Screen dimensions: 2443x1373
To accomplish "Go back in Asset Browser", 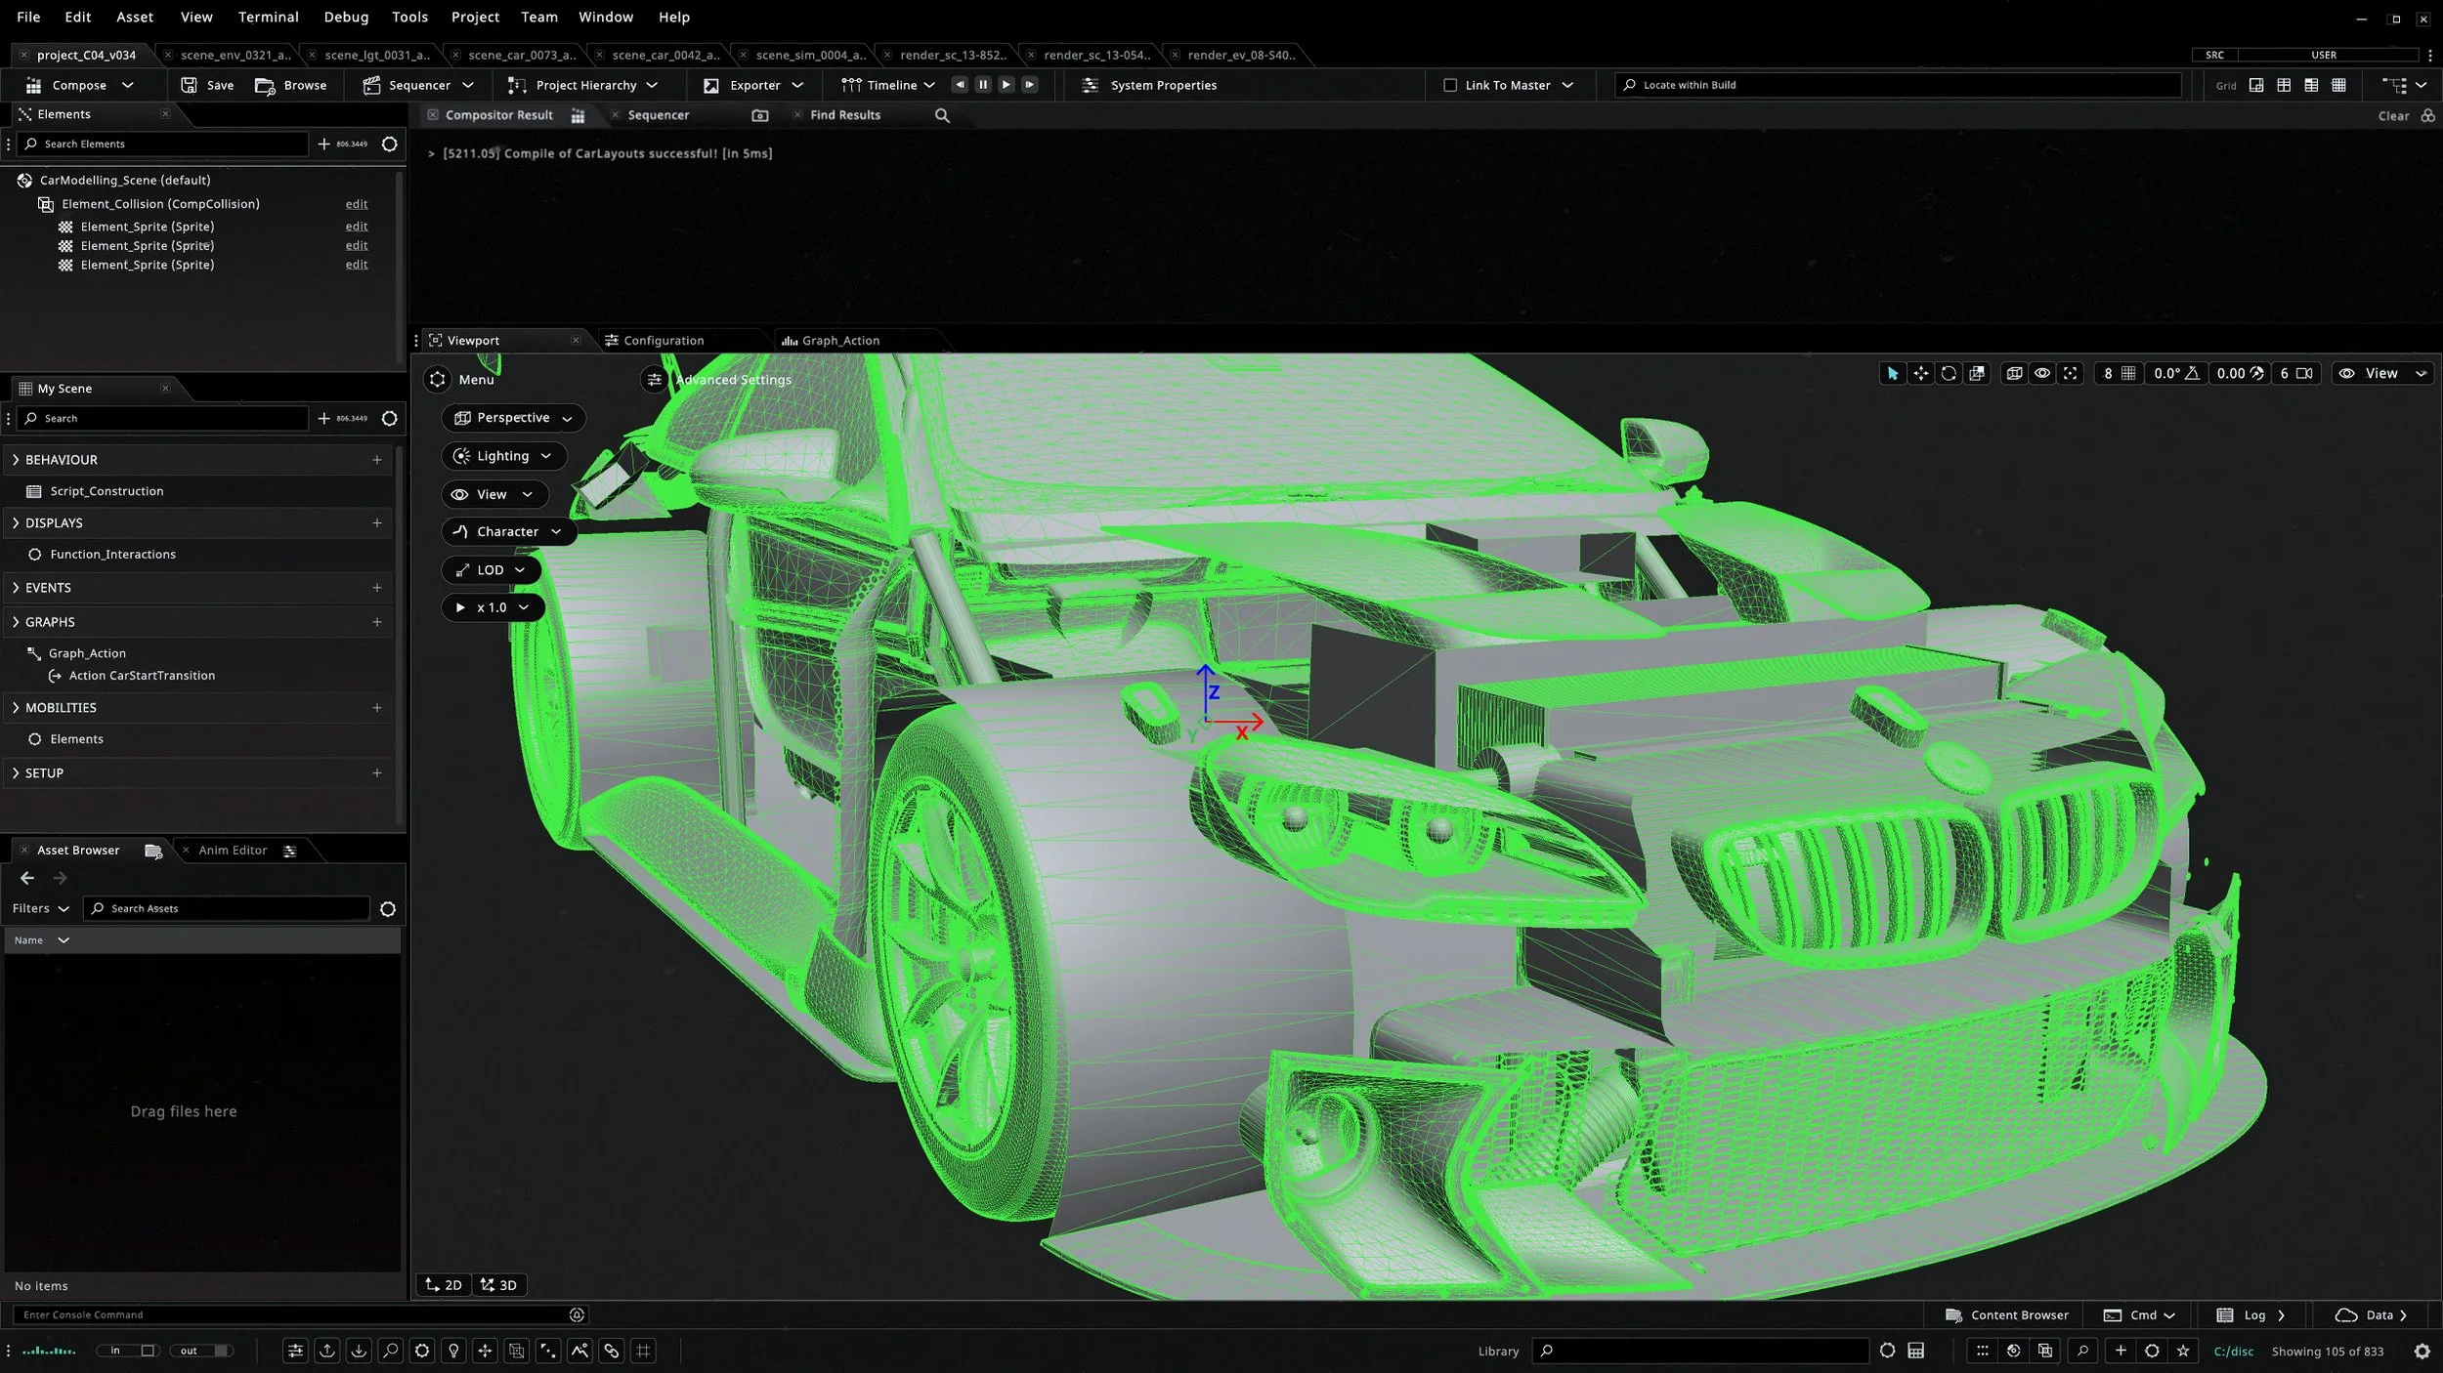I will pyautogui.click(x=27, y=878).
